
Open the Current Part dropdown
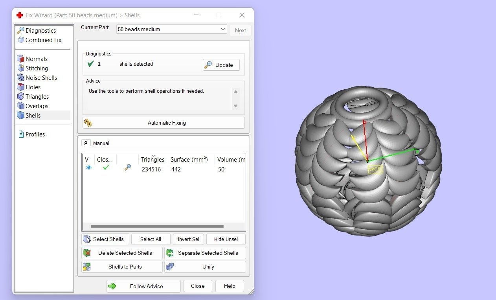(x=172, y=29)
